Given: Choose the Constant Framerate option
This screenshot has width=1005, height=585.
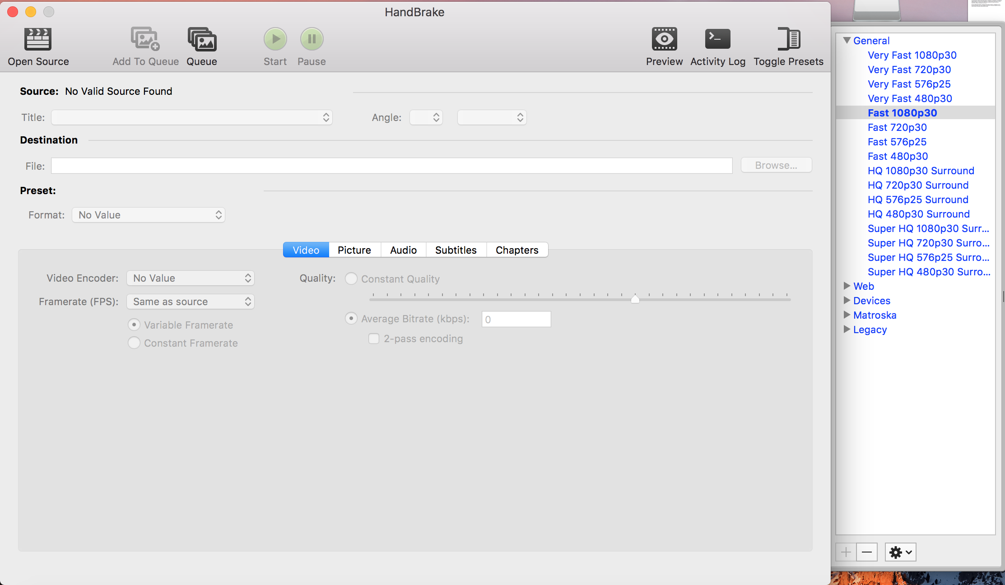Looking at the screenshot, I should 134,343.
